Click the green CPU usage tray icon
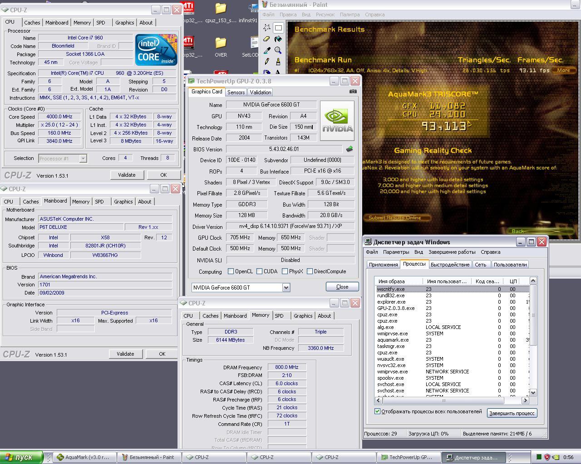581x464 pixels. (538, 457)
